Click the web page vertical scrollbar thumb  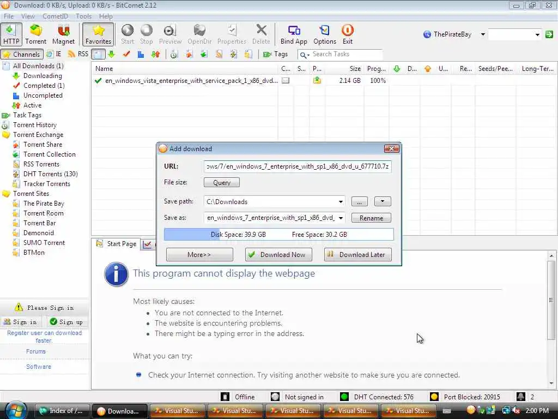coord(551,300)
